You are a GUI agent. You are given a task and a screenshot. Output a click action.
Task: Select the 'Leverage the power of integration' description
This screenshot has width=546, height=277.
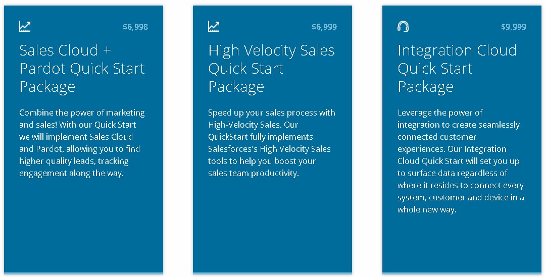coord(461,161)
